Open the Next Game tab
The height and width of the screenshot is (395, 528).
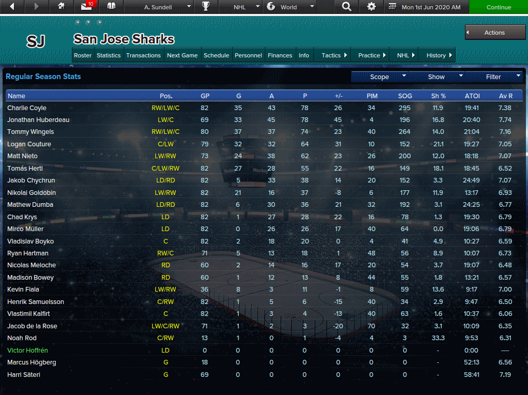click(182, 55)
